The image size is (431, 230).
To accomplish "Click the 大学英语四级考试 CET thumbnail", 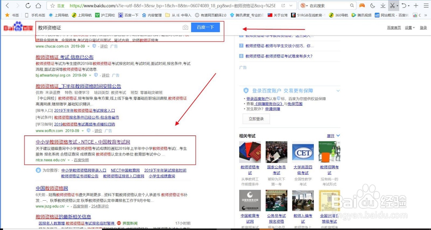I will point(303,152).
